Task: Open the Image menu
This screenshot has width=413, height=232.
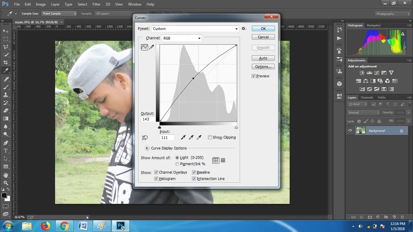Action: (41, 4)
